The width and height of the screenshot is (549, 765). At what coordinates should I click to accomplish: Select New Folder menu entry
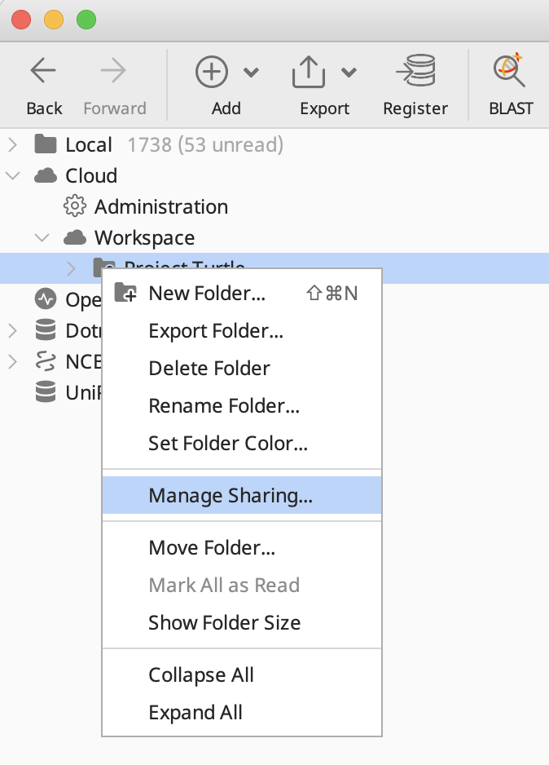(207, 294)
